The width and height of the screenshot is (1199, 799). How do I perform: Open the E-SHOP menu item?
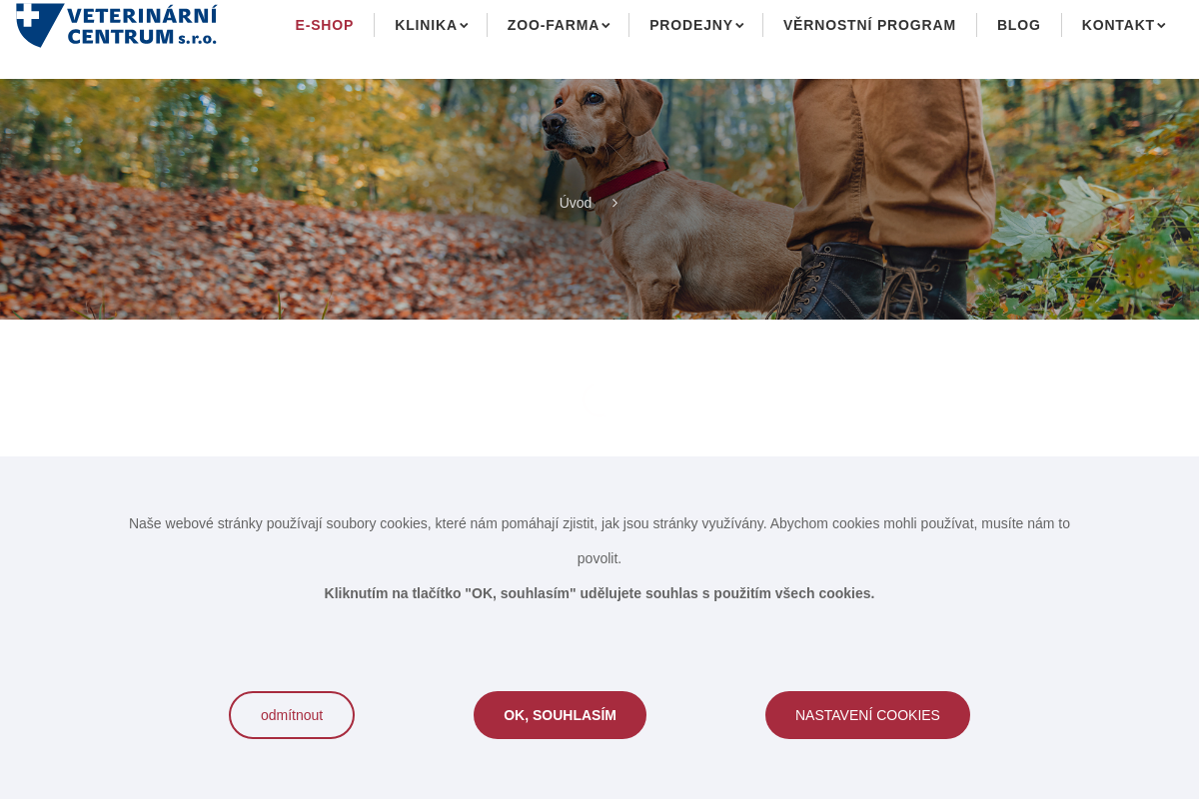tap(324, 25)
